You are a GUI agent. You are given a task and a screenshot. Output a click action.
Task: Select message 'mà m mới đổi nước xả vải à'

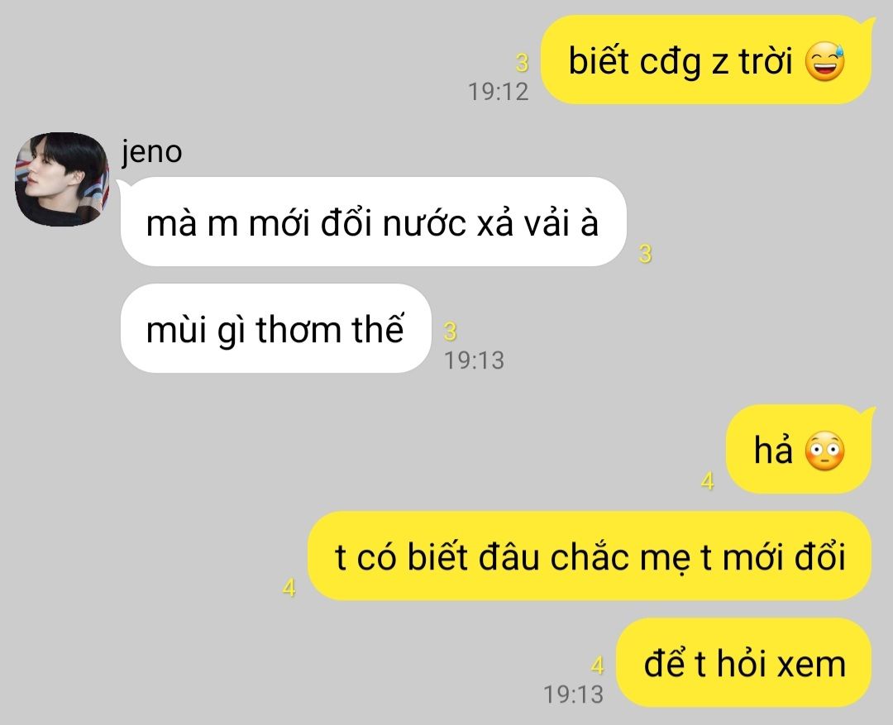[x=374, y=222]
